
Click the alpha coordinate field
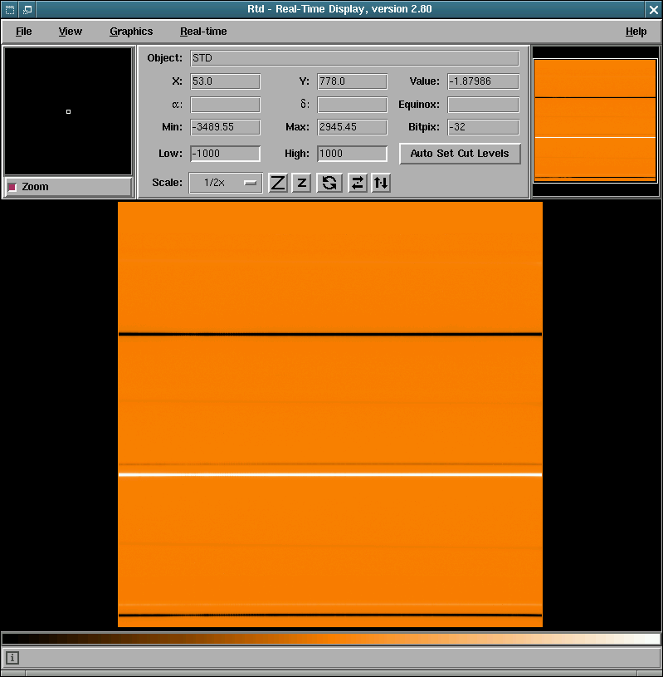point(225,105)
